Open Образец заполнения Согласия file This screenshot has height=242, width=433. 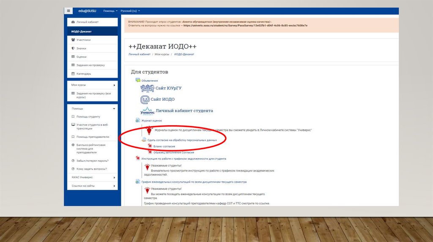[174, 153]
